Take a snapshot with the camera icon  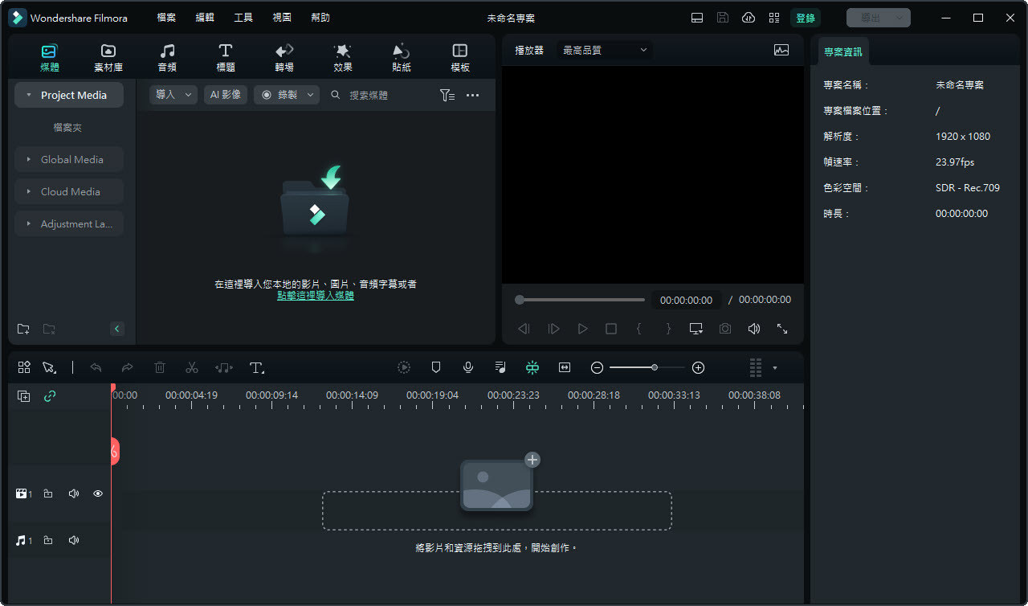[x=724, y=328]
